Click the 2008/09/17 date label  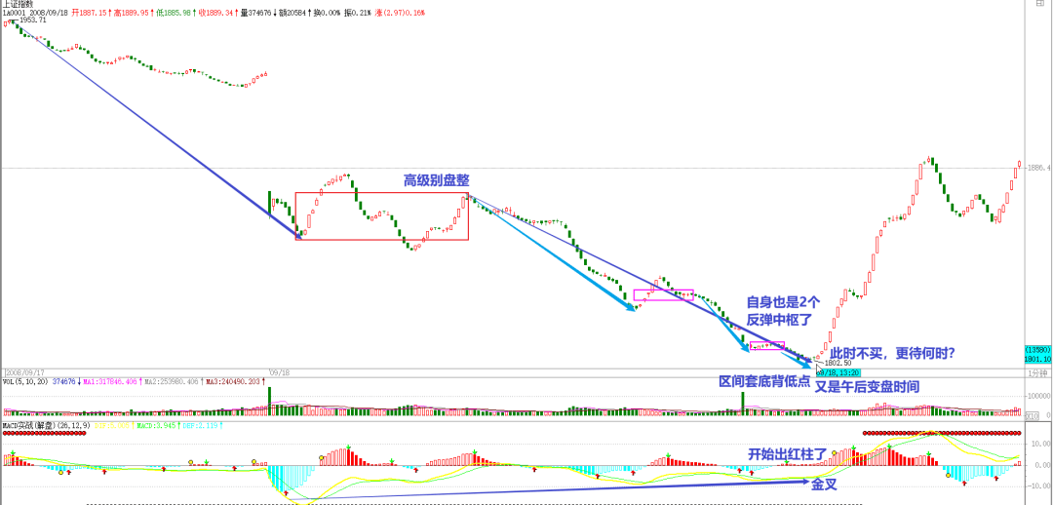(26, 372)
